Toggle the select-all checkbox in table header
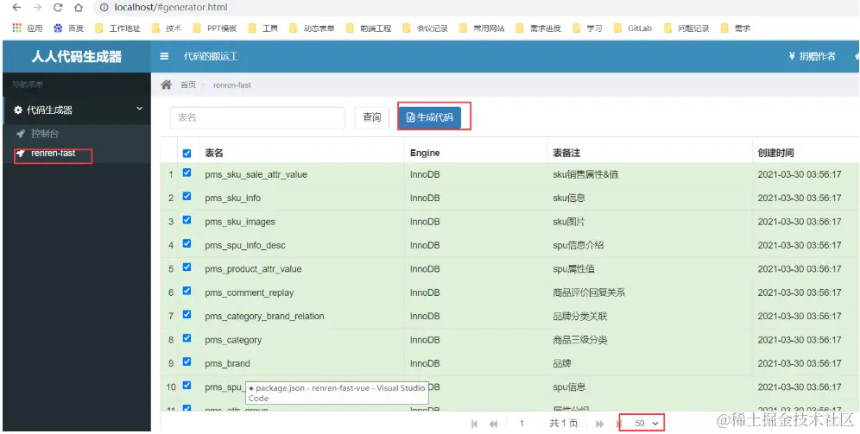Image resolution: width=860 pixels, height=434 pixels. tap(187, 154)
